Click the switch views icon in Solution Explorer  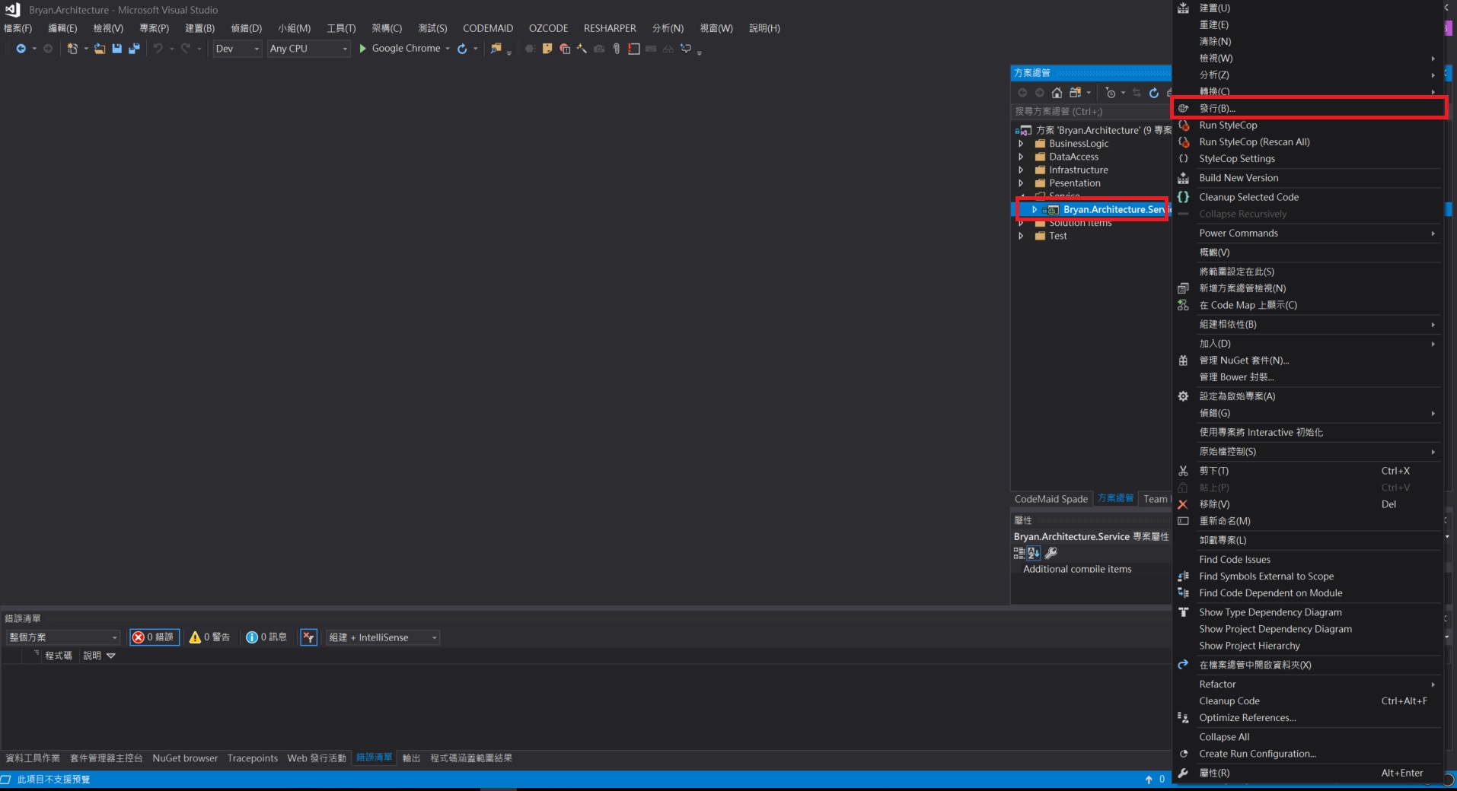(x=1075, y=93)
